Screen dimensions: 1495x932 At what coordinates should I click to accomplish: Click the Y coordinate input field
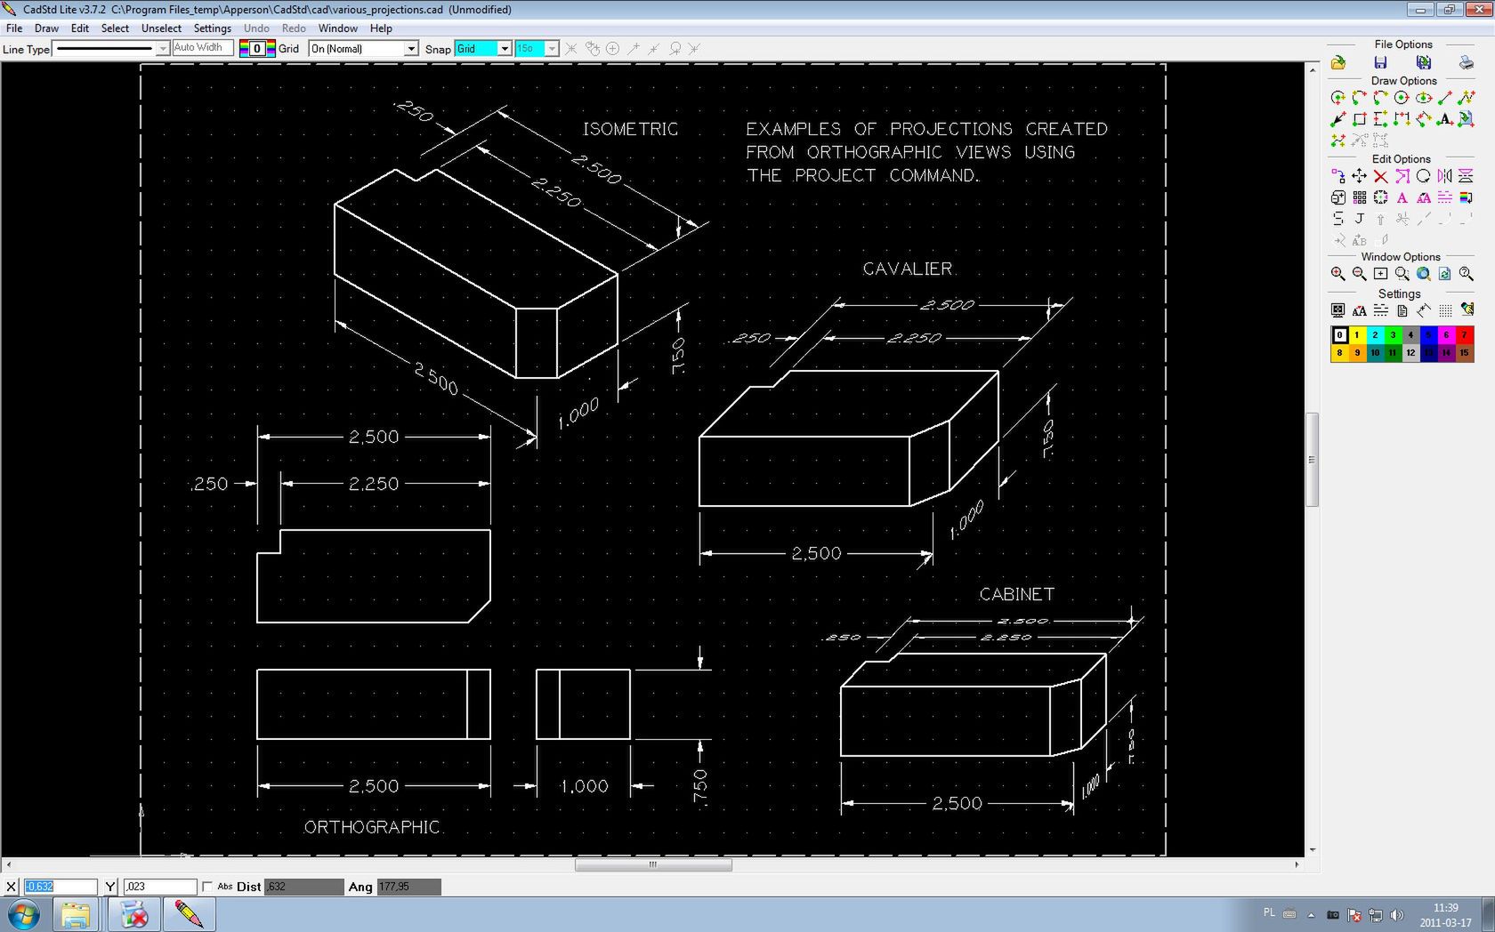pyautogui.click(x=159, y=887)
